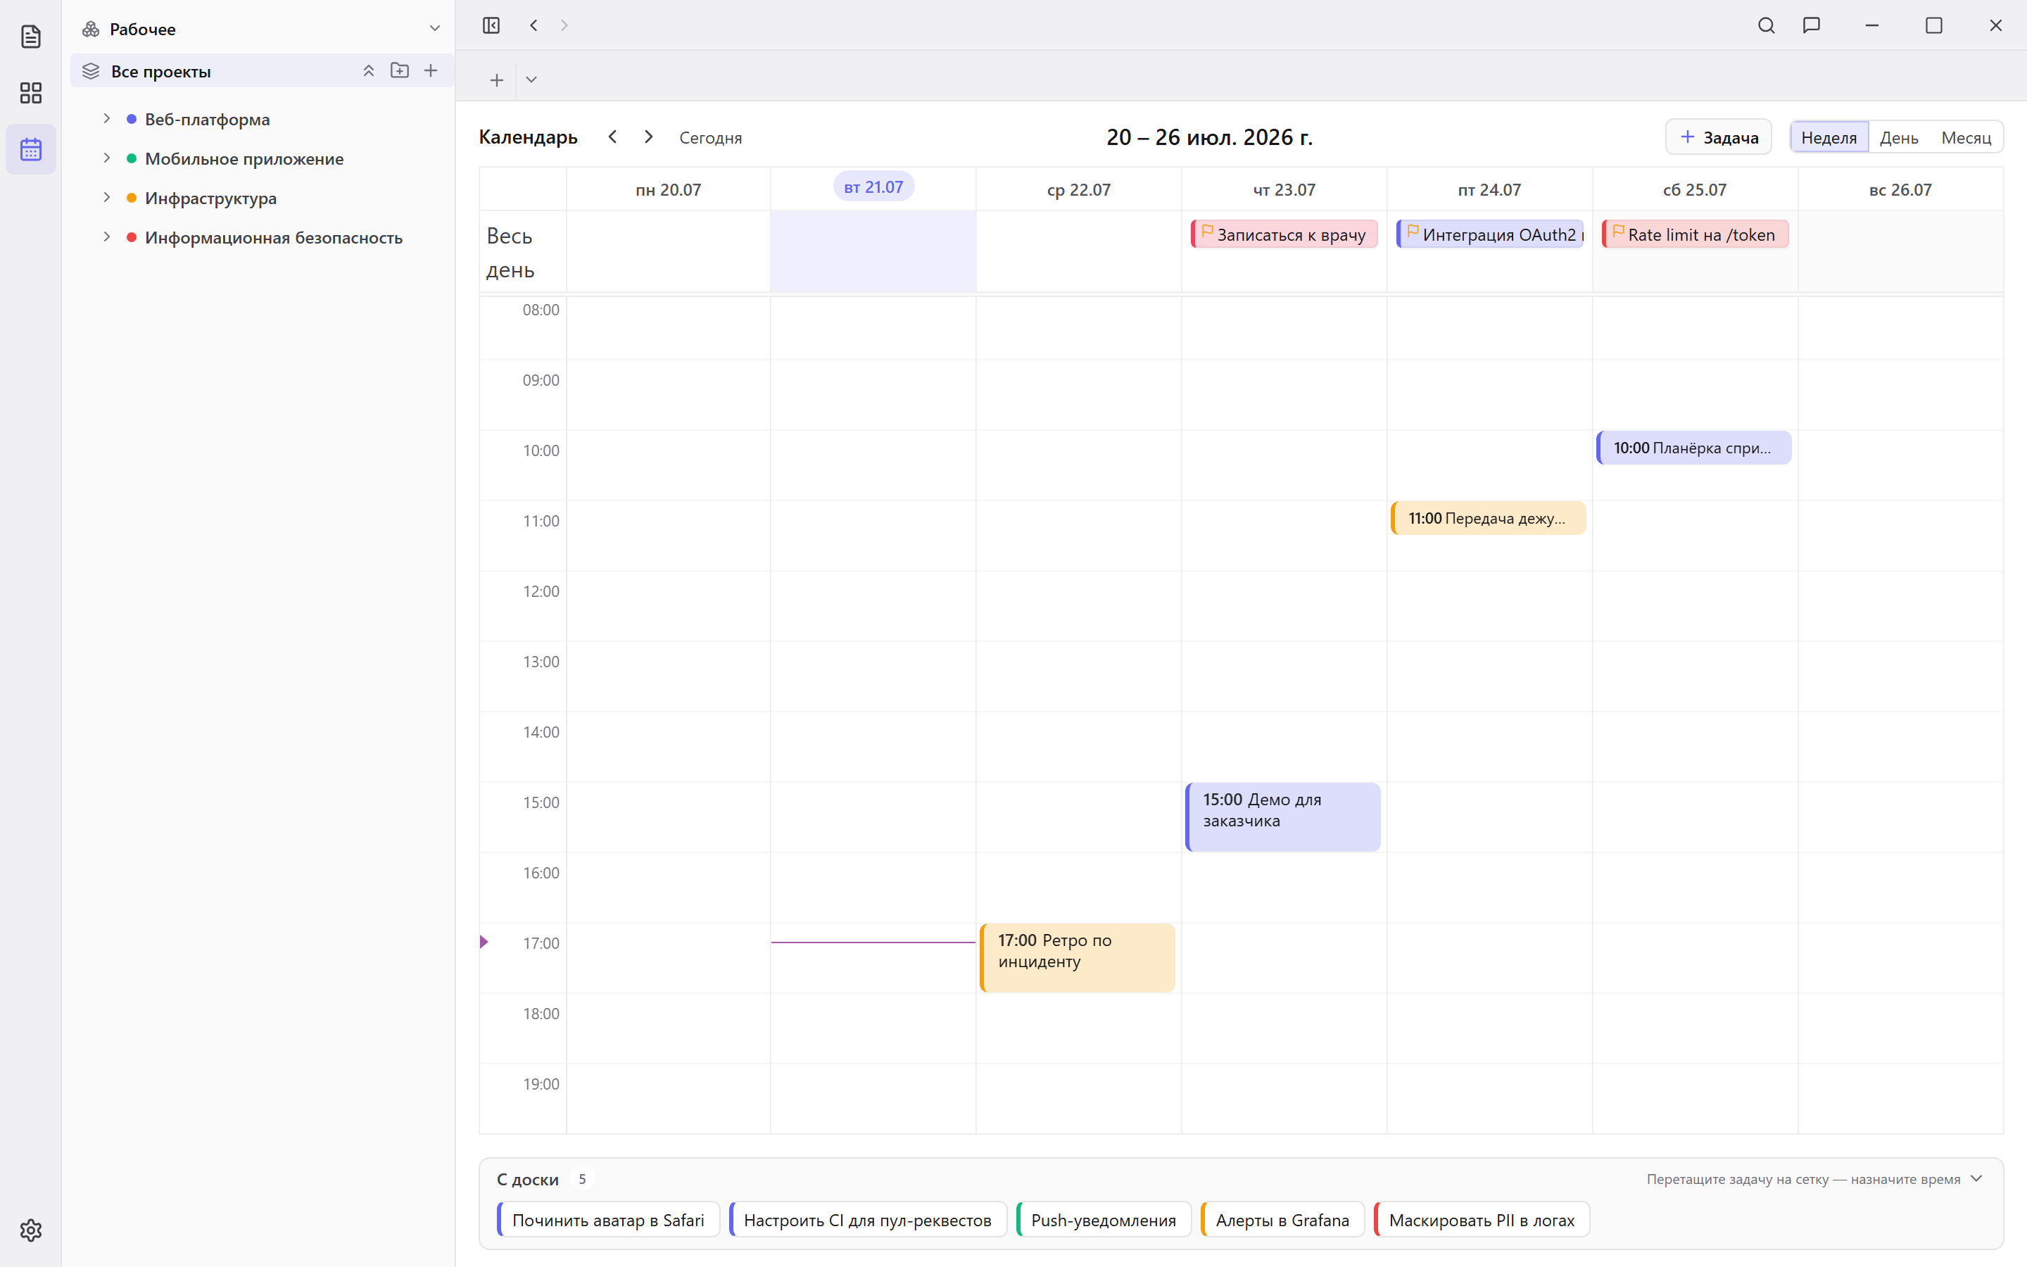This screenshot has width=2027, height=1267.
Task: Open the Рабочее workspace dropdown
Action: (x=435, y=28)
